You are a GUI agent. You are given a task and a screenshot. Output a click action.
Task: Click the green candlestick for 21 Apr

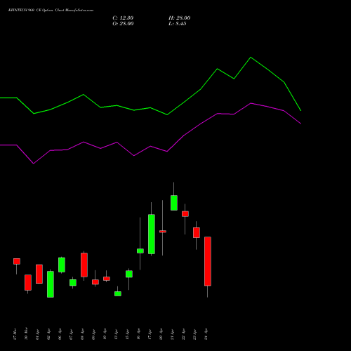pos(174,203)
